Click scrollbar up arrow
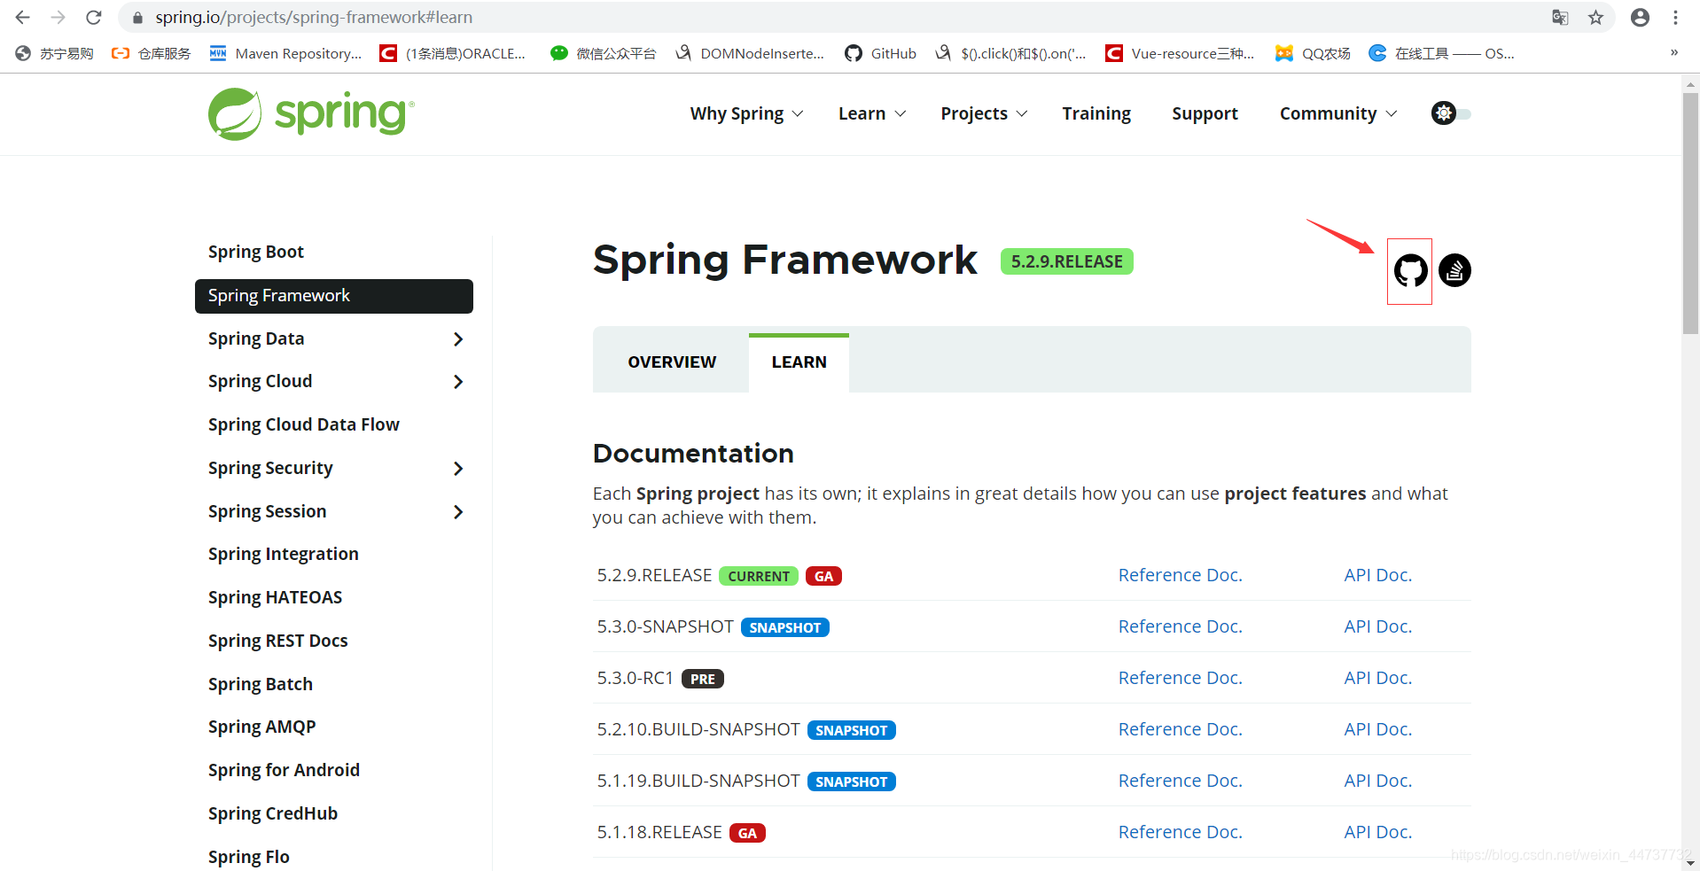1700x871 pixels. [x=1690, y=84]
